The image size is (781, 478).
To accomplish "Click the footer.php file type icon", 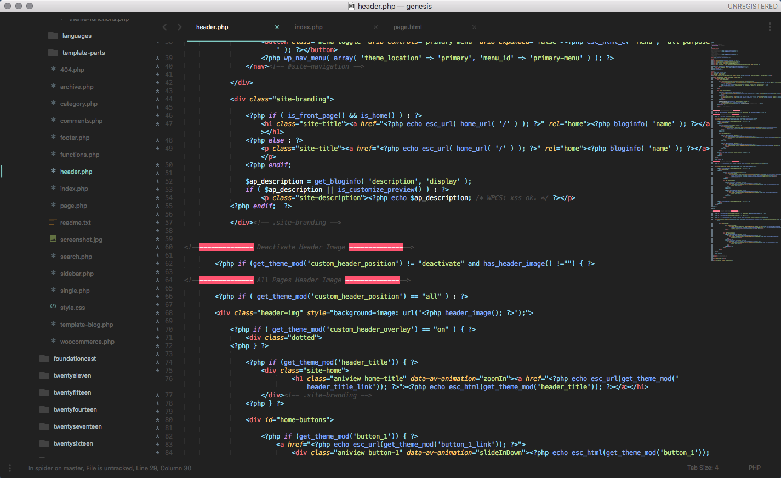I will [53, 138].
